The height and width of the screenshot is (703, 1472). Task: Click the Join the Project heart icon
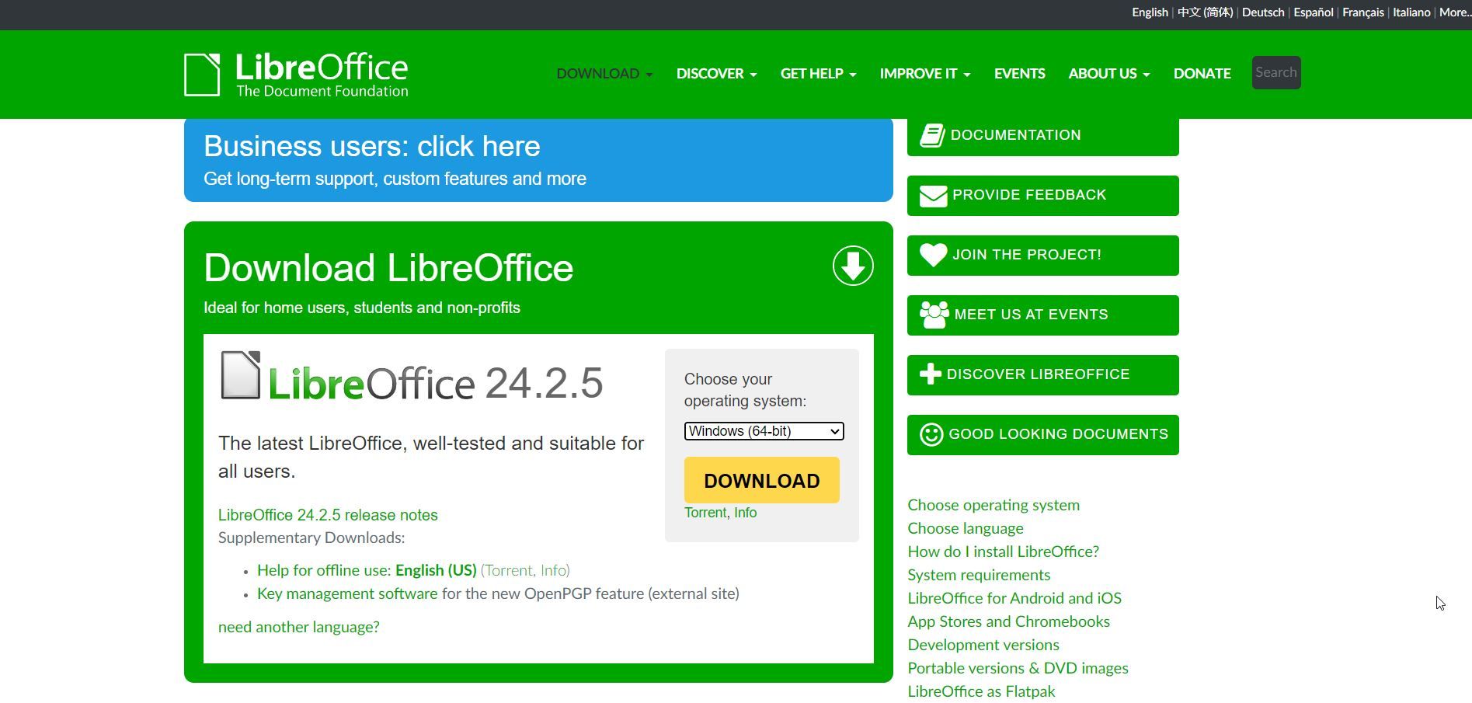click(933, 255)
